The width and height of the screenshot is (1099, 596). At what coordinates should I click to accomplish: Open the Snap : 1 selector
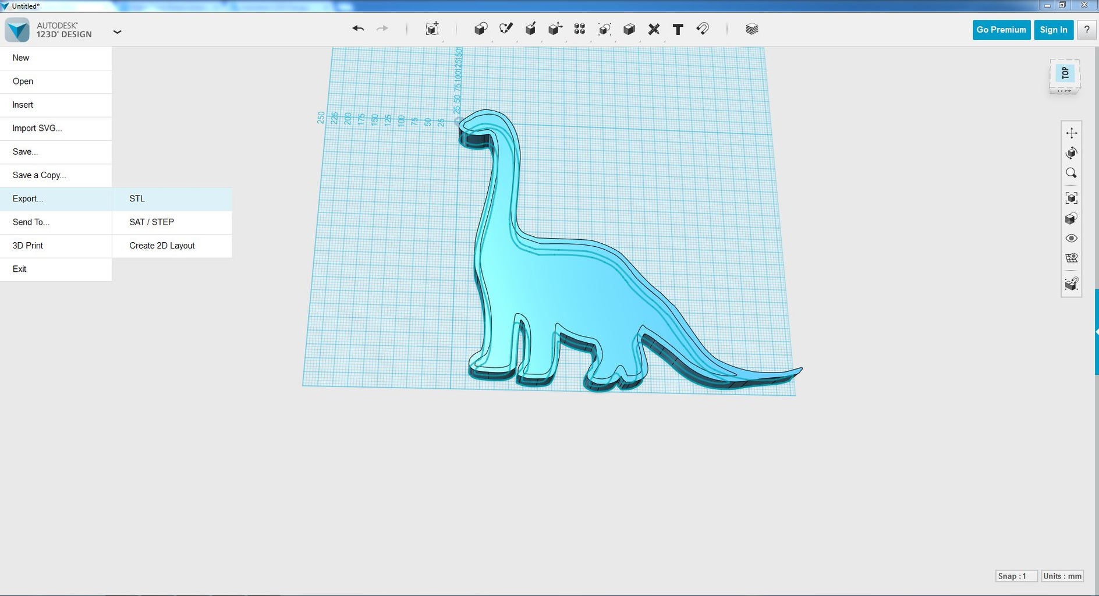point(1016,576)
